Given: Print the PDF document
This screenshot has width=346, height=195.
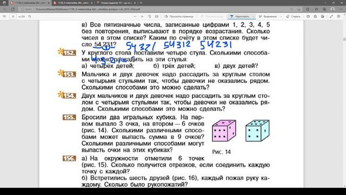Looking at the screenshot, I should [308, 16].
